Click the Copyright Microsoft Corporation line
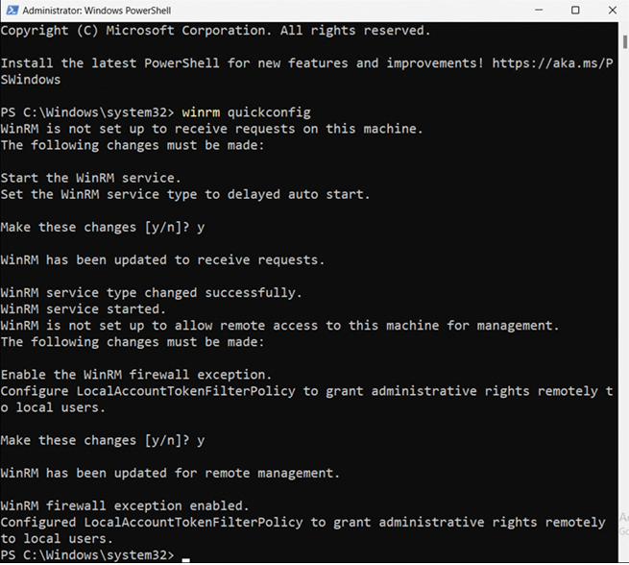Image resolution: width=629 pixels, height=565 pixels. point(215,31)
